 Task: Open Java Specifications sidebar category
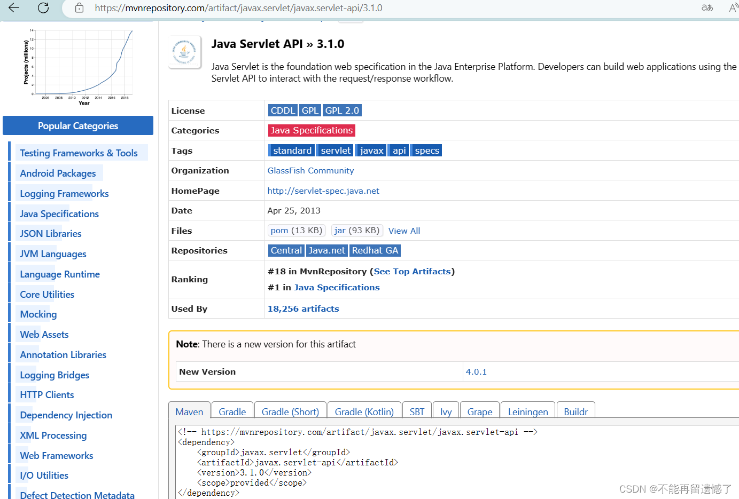[59, 213]
